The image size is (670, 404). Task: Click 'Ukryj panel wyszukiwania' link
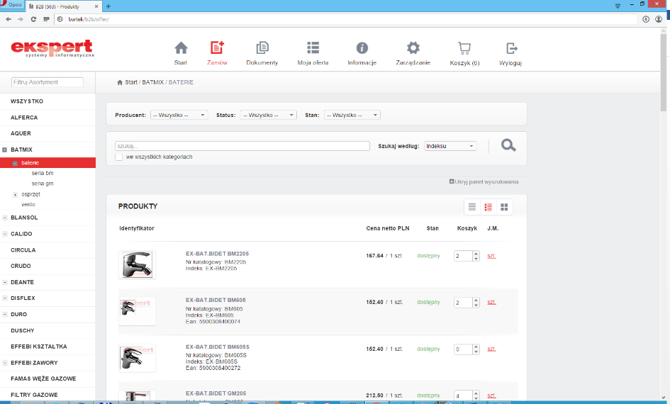[484, 181]
